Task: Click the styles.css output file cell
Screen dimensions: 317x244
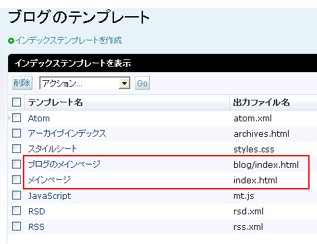Action: 254,150
